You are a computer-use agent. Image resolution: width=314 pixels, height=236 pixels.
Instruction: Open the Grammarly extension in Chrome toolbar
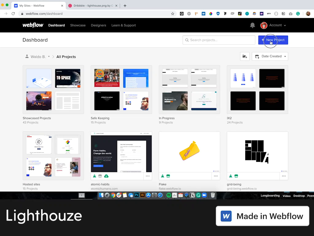[298, 14]
